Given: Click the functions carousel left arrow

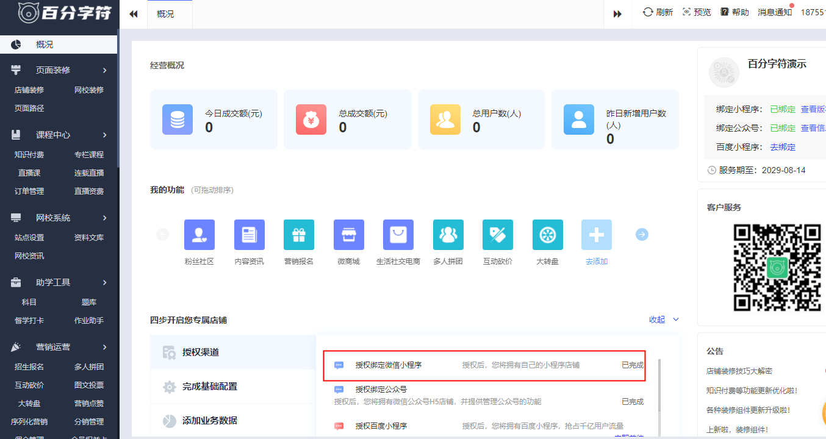Looking at the screenshot, I should 162,234.
